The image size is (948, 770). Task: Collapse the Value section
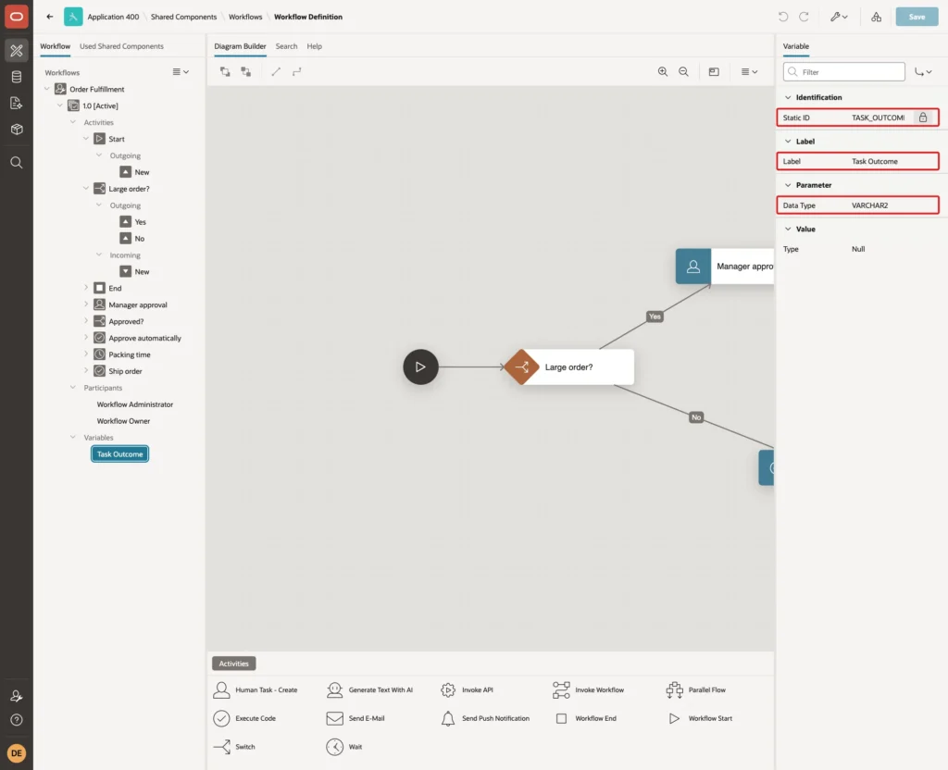click(787, 230)
